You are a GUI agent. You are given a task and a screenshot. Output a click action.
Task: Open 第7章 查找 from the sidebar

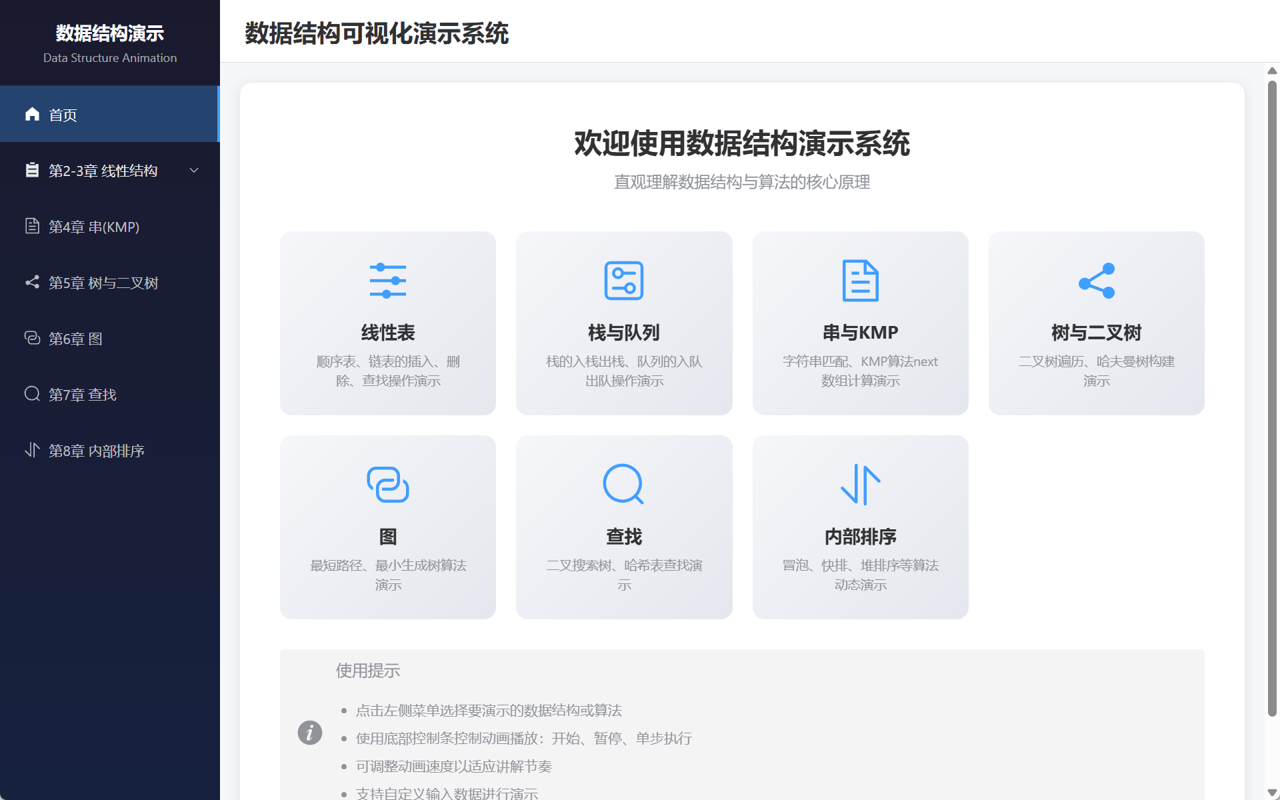[x=83, y=394]
